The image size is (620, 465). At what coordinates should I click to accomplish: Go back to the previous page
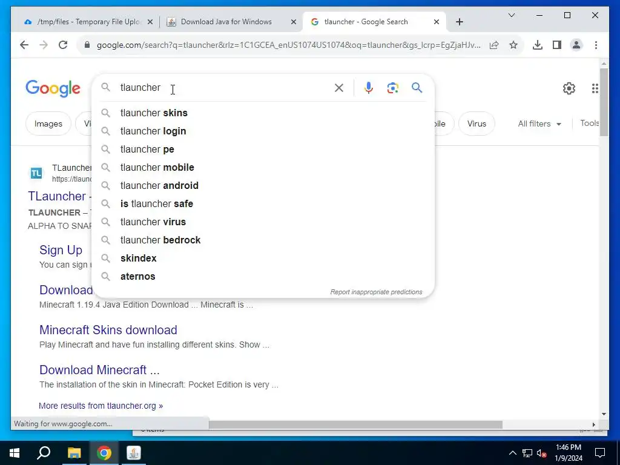[24, 45]
